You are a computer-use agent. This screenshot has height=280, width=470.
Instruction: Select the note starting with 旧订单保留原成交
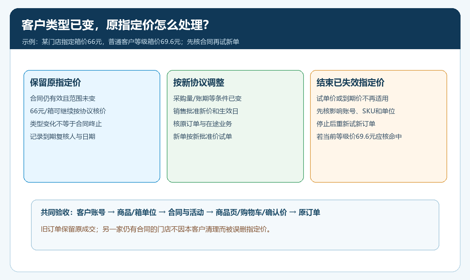click(156, 229)
